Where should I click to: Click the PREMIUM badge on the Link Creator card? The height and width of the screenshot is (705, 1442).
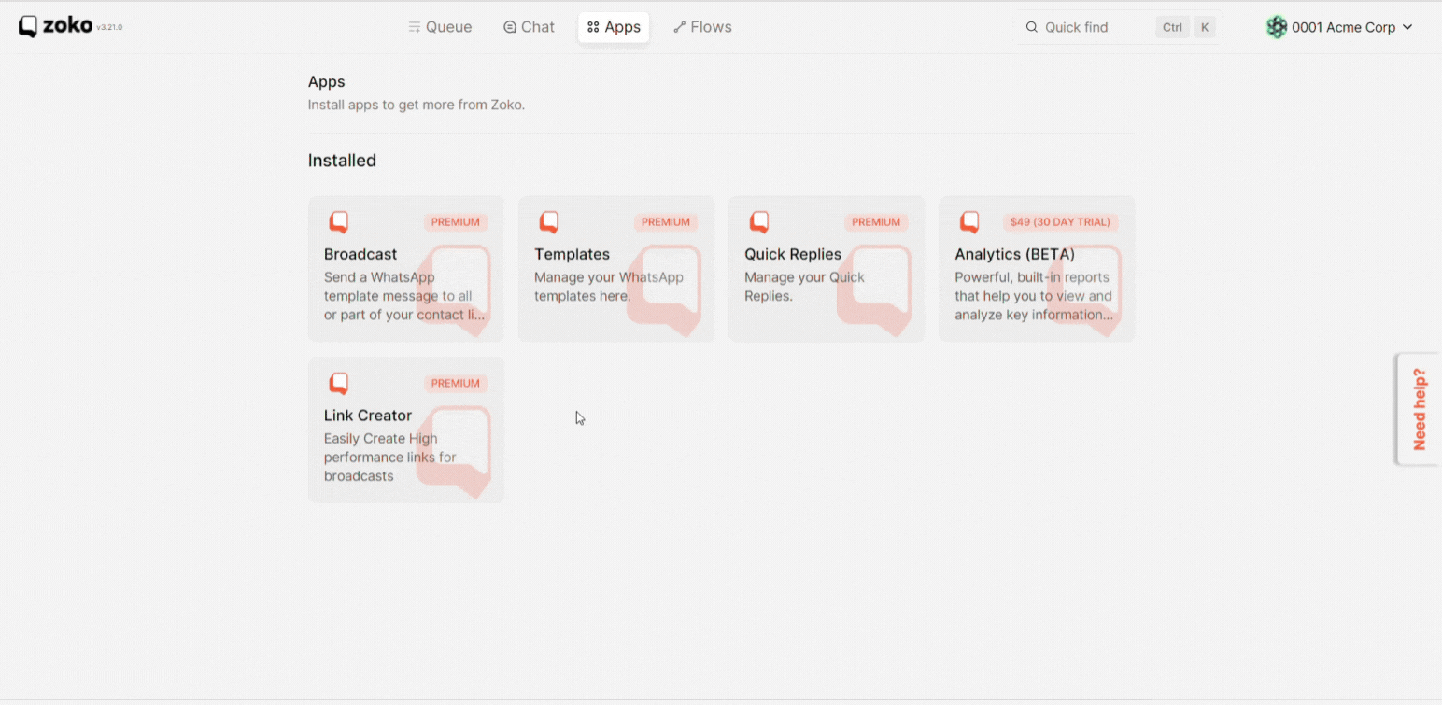456,383
